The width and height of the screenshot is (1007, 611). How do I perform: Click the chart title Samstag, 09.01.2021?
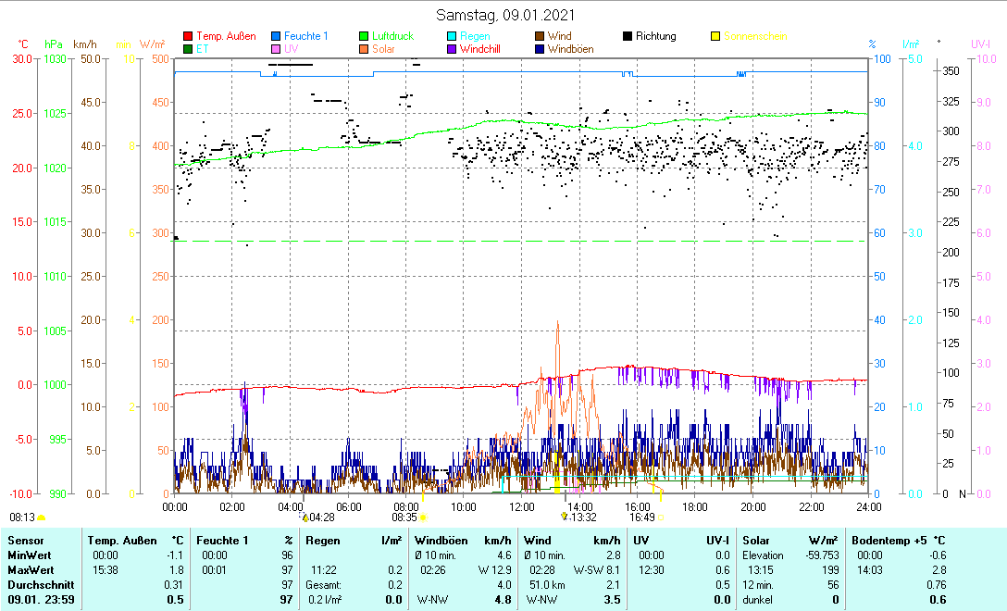(x=503, y=15)
